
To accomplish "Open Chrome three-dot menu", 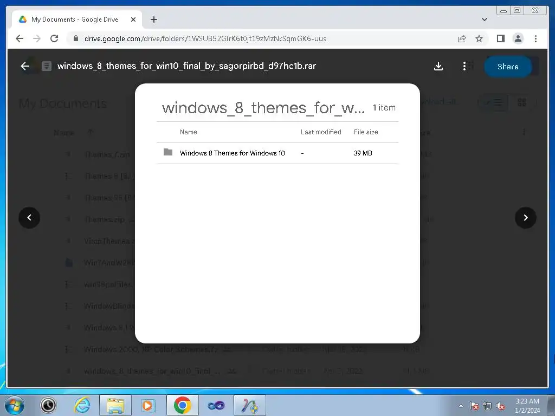I will [535, 38].
